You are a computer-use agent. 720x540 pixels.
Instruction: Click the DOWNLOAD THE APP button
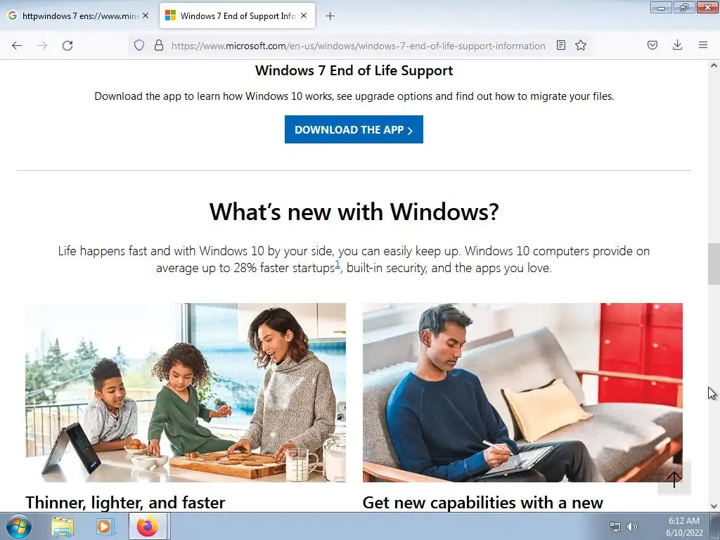click(354, 129)
